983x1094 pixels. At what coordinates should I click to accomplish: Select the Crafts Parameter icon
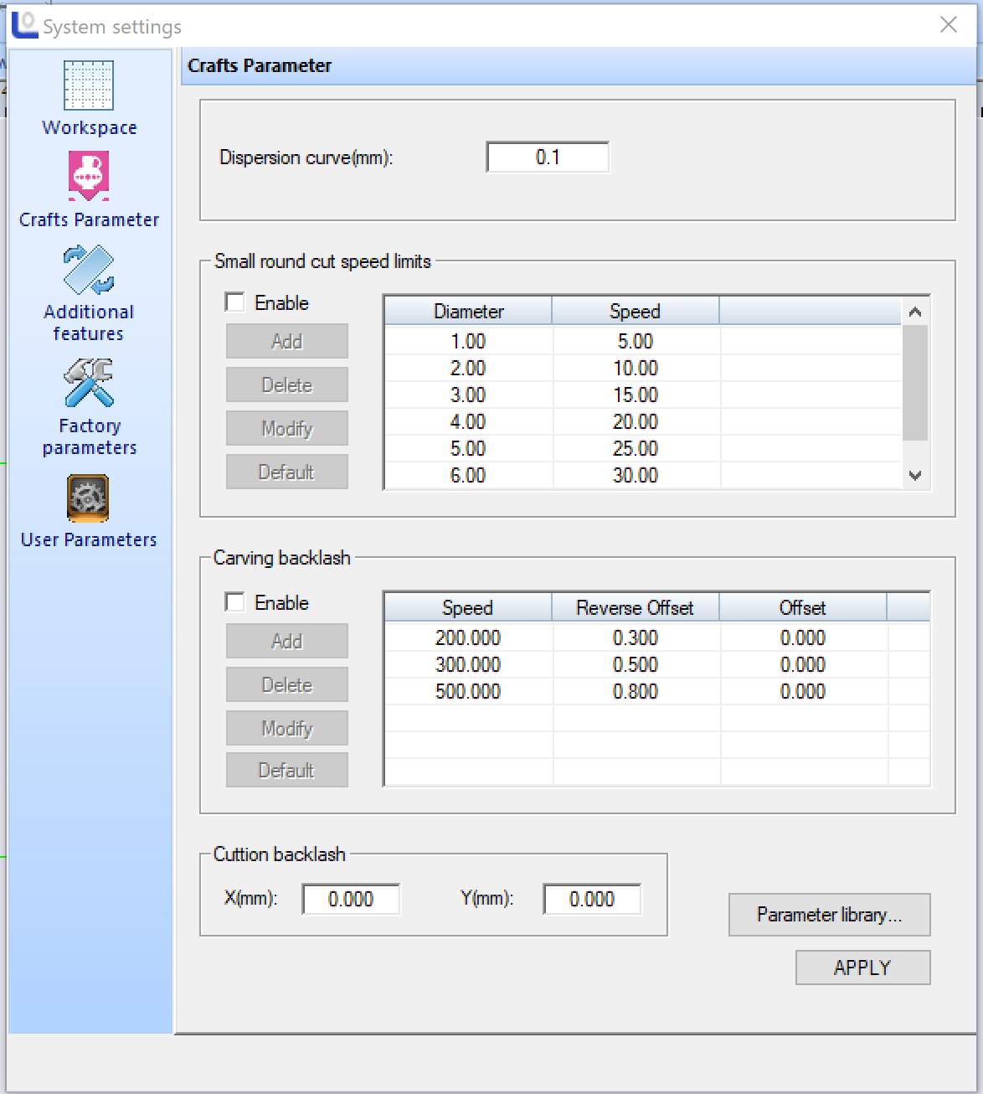point(89,176)
